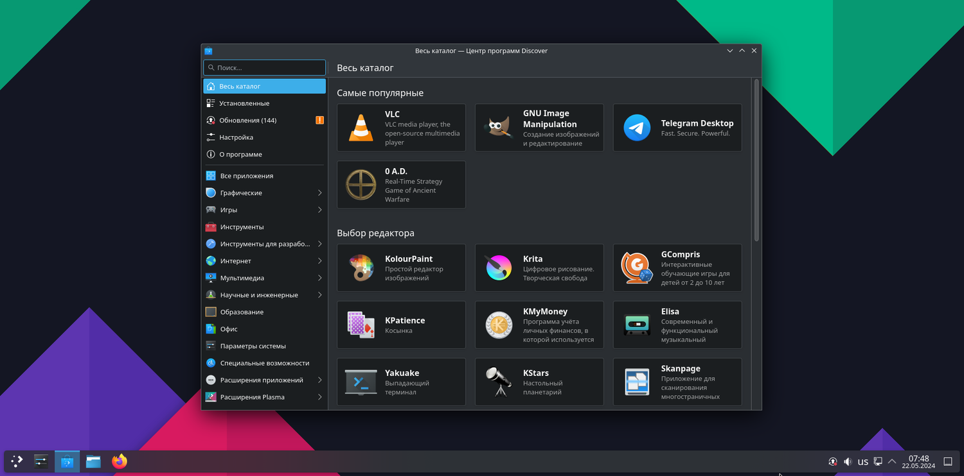Expand the Расширения приложений arrow
The image size is (964, 476).
pos(319,380)
